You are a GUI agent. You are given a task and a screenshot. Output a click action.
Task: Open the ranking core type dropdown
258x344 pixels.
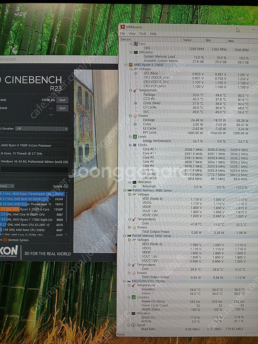(7, 186)
